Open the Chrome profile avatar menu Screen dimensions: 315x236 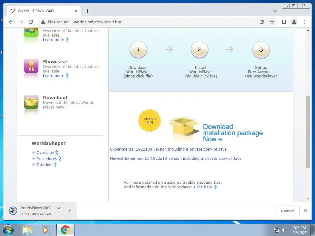pos(294,22)
